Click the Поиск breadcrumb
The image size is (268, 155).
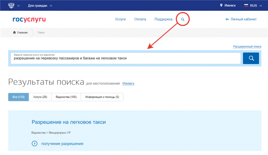coord(41,33)
